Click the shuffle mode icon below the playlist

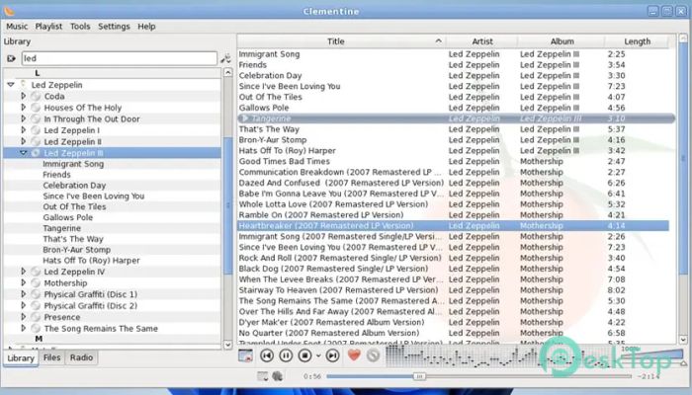tap(278, 376)
